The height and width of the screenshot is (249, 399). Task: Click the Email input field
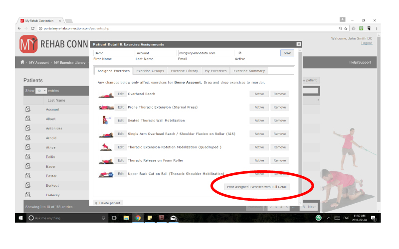[x=206, y=53]
